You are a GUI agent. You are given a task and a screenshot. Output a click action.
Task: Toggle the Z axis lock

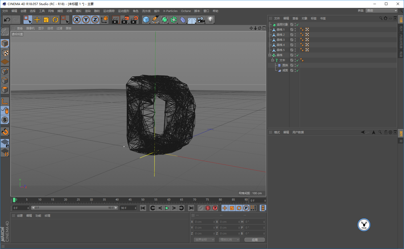pyautogui.click(x=95, y=20)
